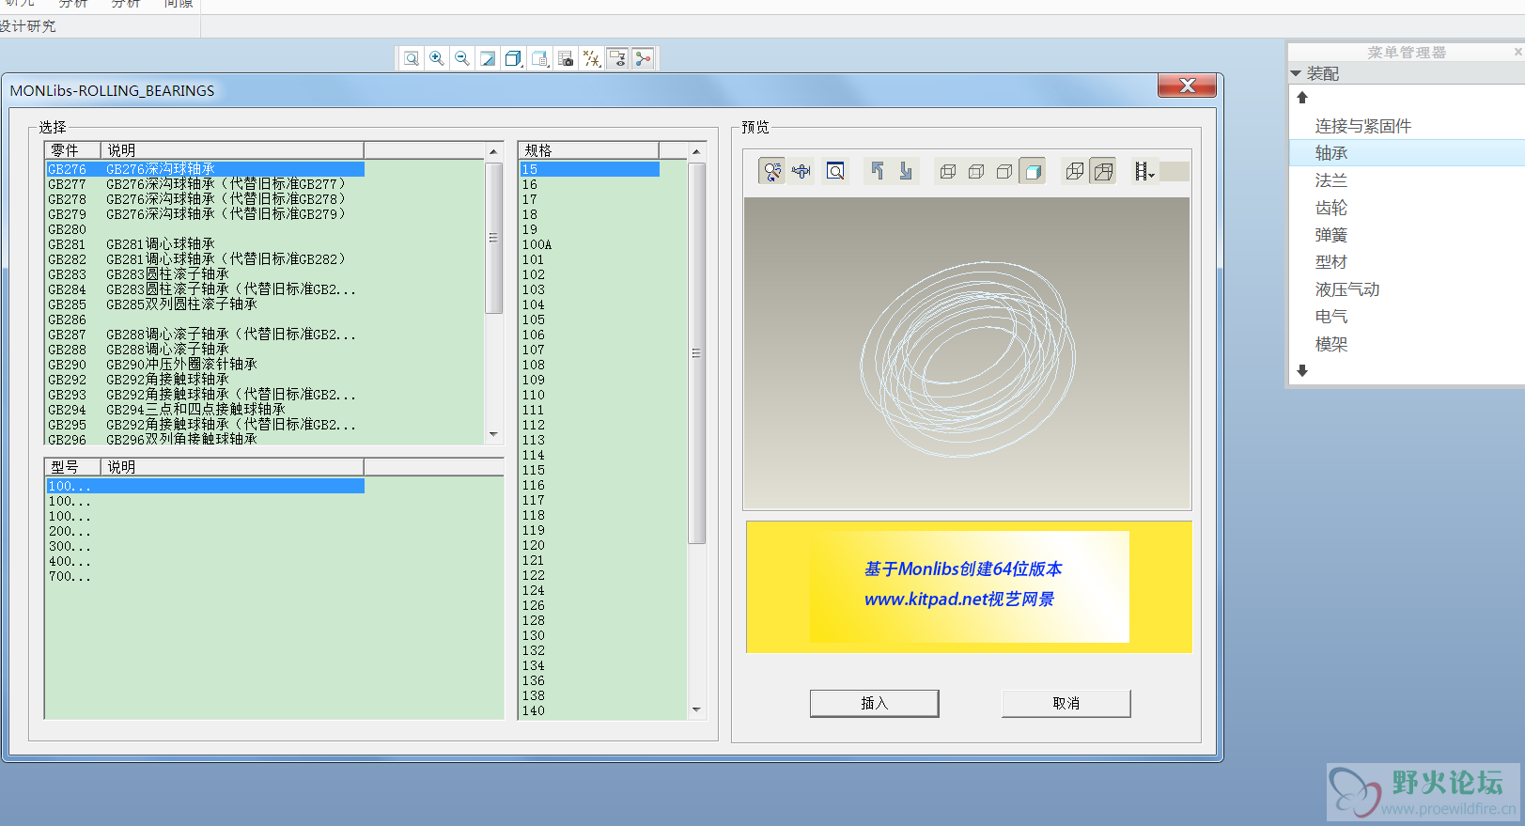
Task: Click the zoom out magnifier icon
Action: 462,58
